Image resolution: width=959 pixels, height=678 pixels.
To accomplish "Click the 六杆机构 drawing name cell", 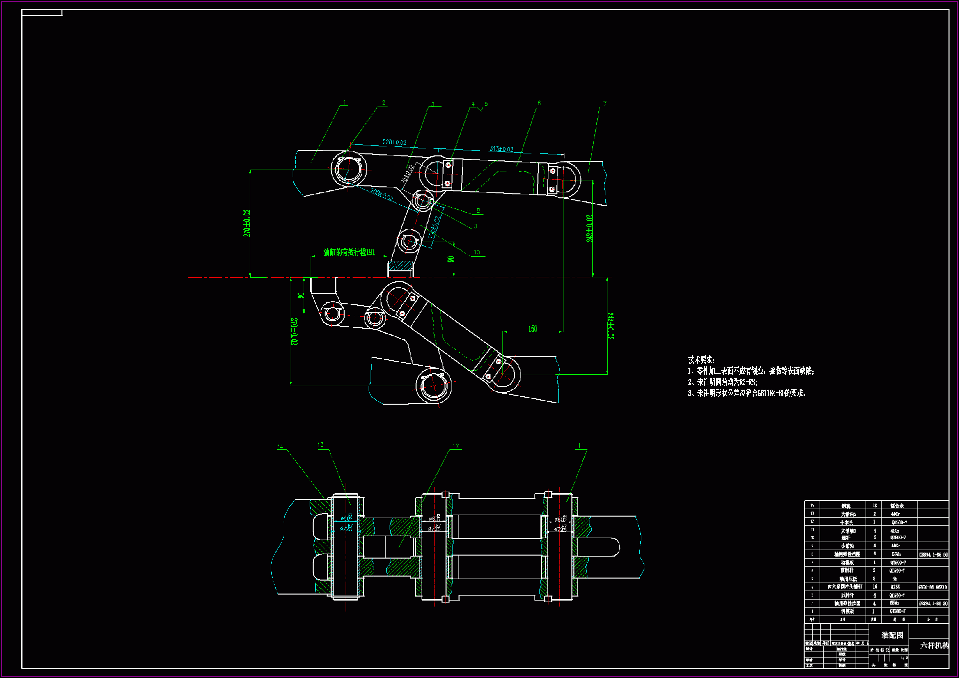I will click(934, 646).
